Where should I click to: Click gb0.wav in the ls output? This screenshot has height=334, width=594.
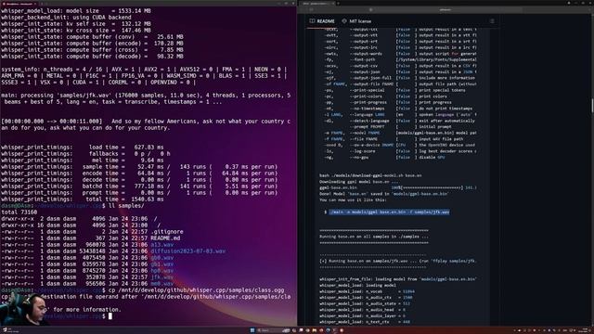click(x=162, y=258)
